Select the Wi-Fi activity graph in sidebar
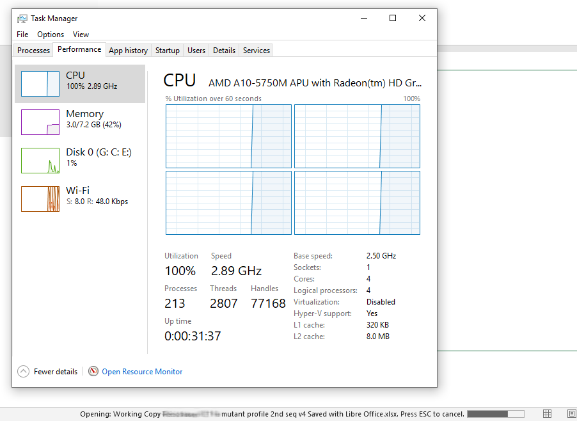 40,199
